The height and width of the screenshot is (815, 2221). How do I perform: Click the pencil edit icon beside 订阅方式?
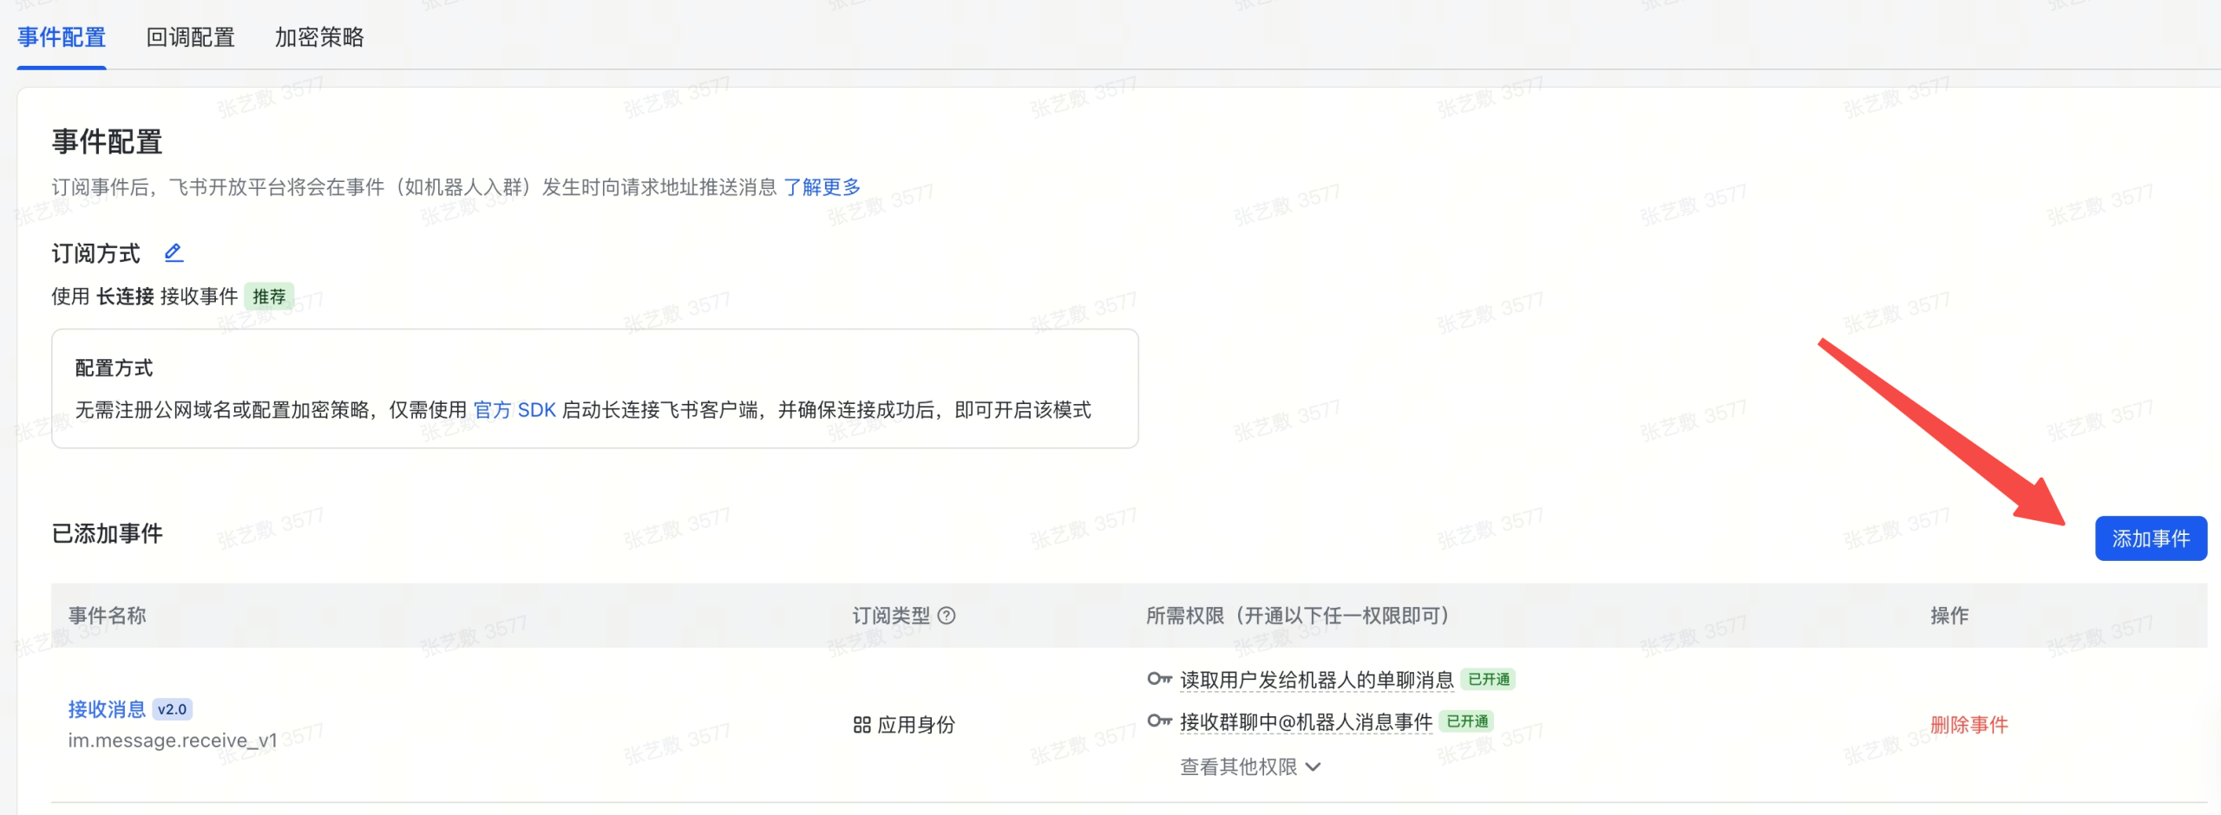[x=174, y=252]
